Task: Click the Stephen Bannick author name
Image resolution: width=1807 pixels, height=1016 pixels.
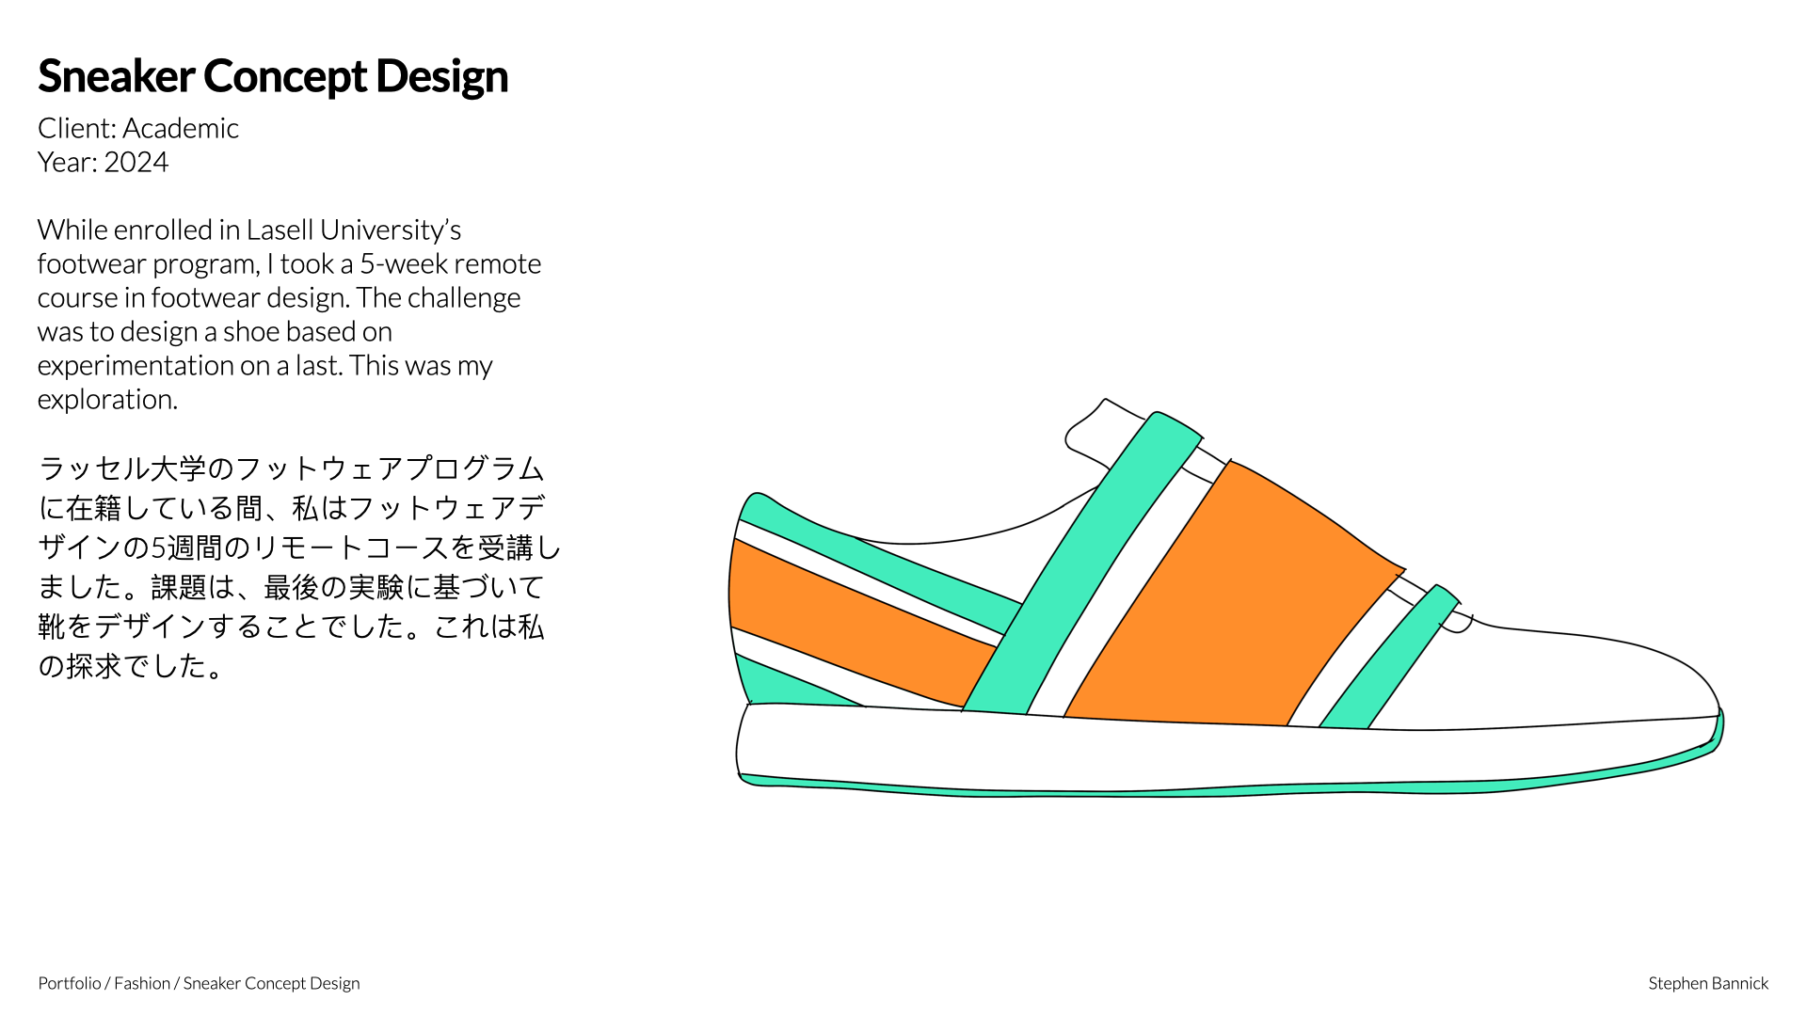Action: [x=1708, y=983]
